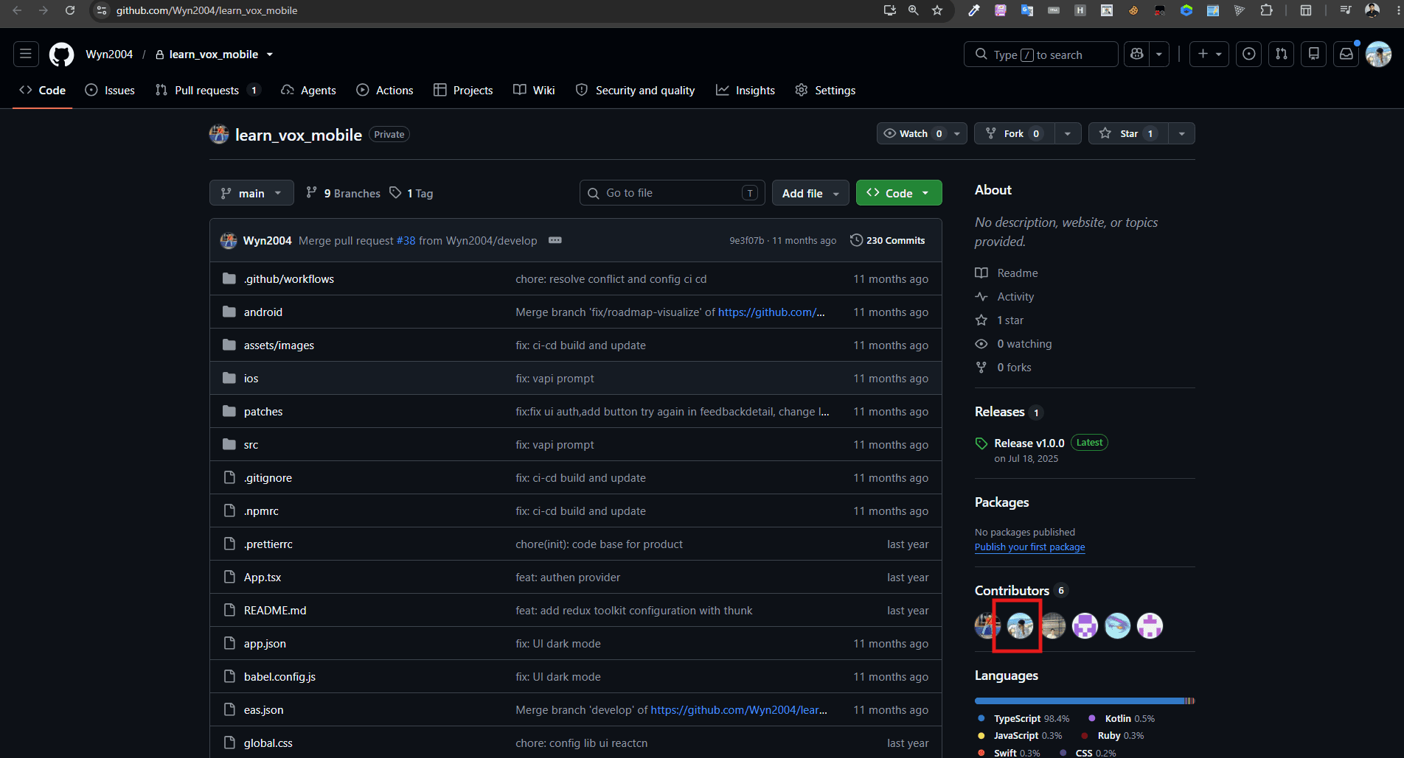The image size is (1404, 758).
Task: Open browser zoom magnifier icon
Action: 914,10
